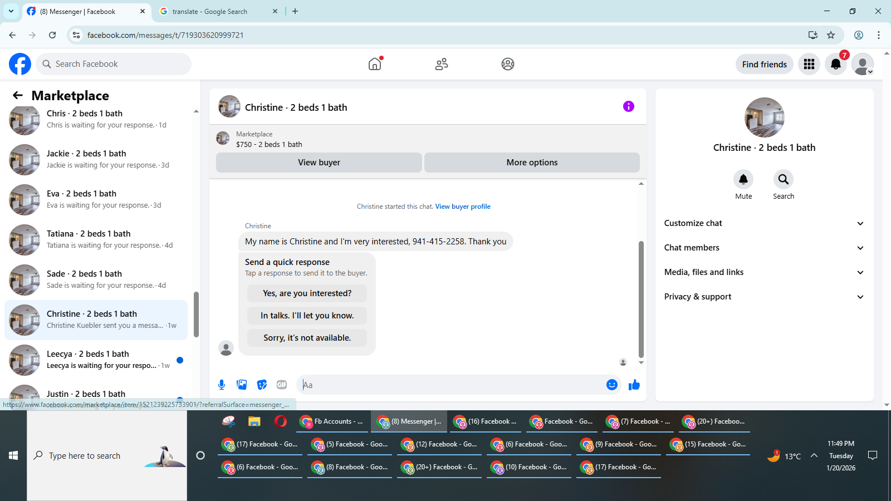
Task: Go to the Home feed icon
Action: tap(375, 64)
